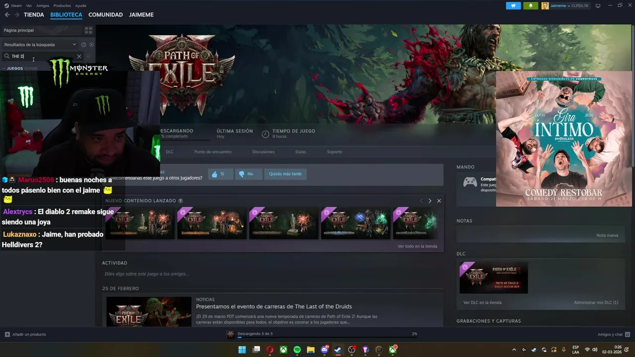Open Punto de encuentro tab
Screen dimensions: 635x357
point(213,152)
